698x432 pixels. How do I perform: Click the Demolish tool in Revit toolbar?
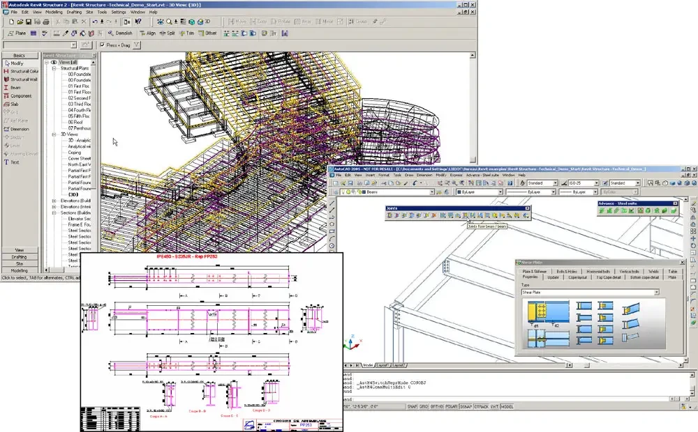tap(120, 33)
